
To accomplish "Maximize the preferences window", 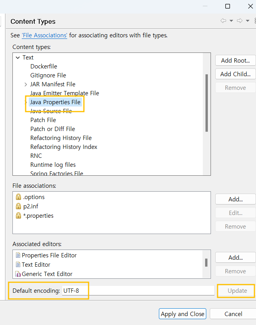I will point(227,6).
